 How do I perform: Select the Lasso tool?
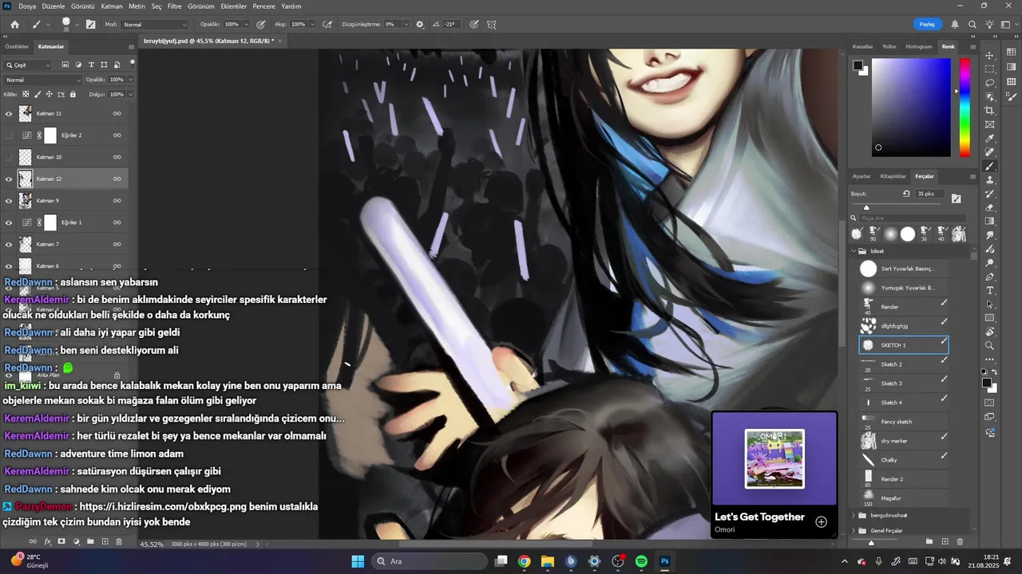click(x=990, y=83)
